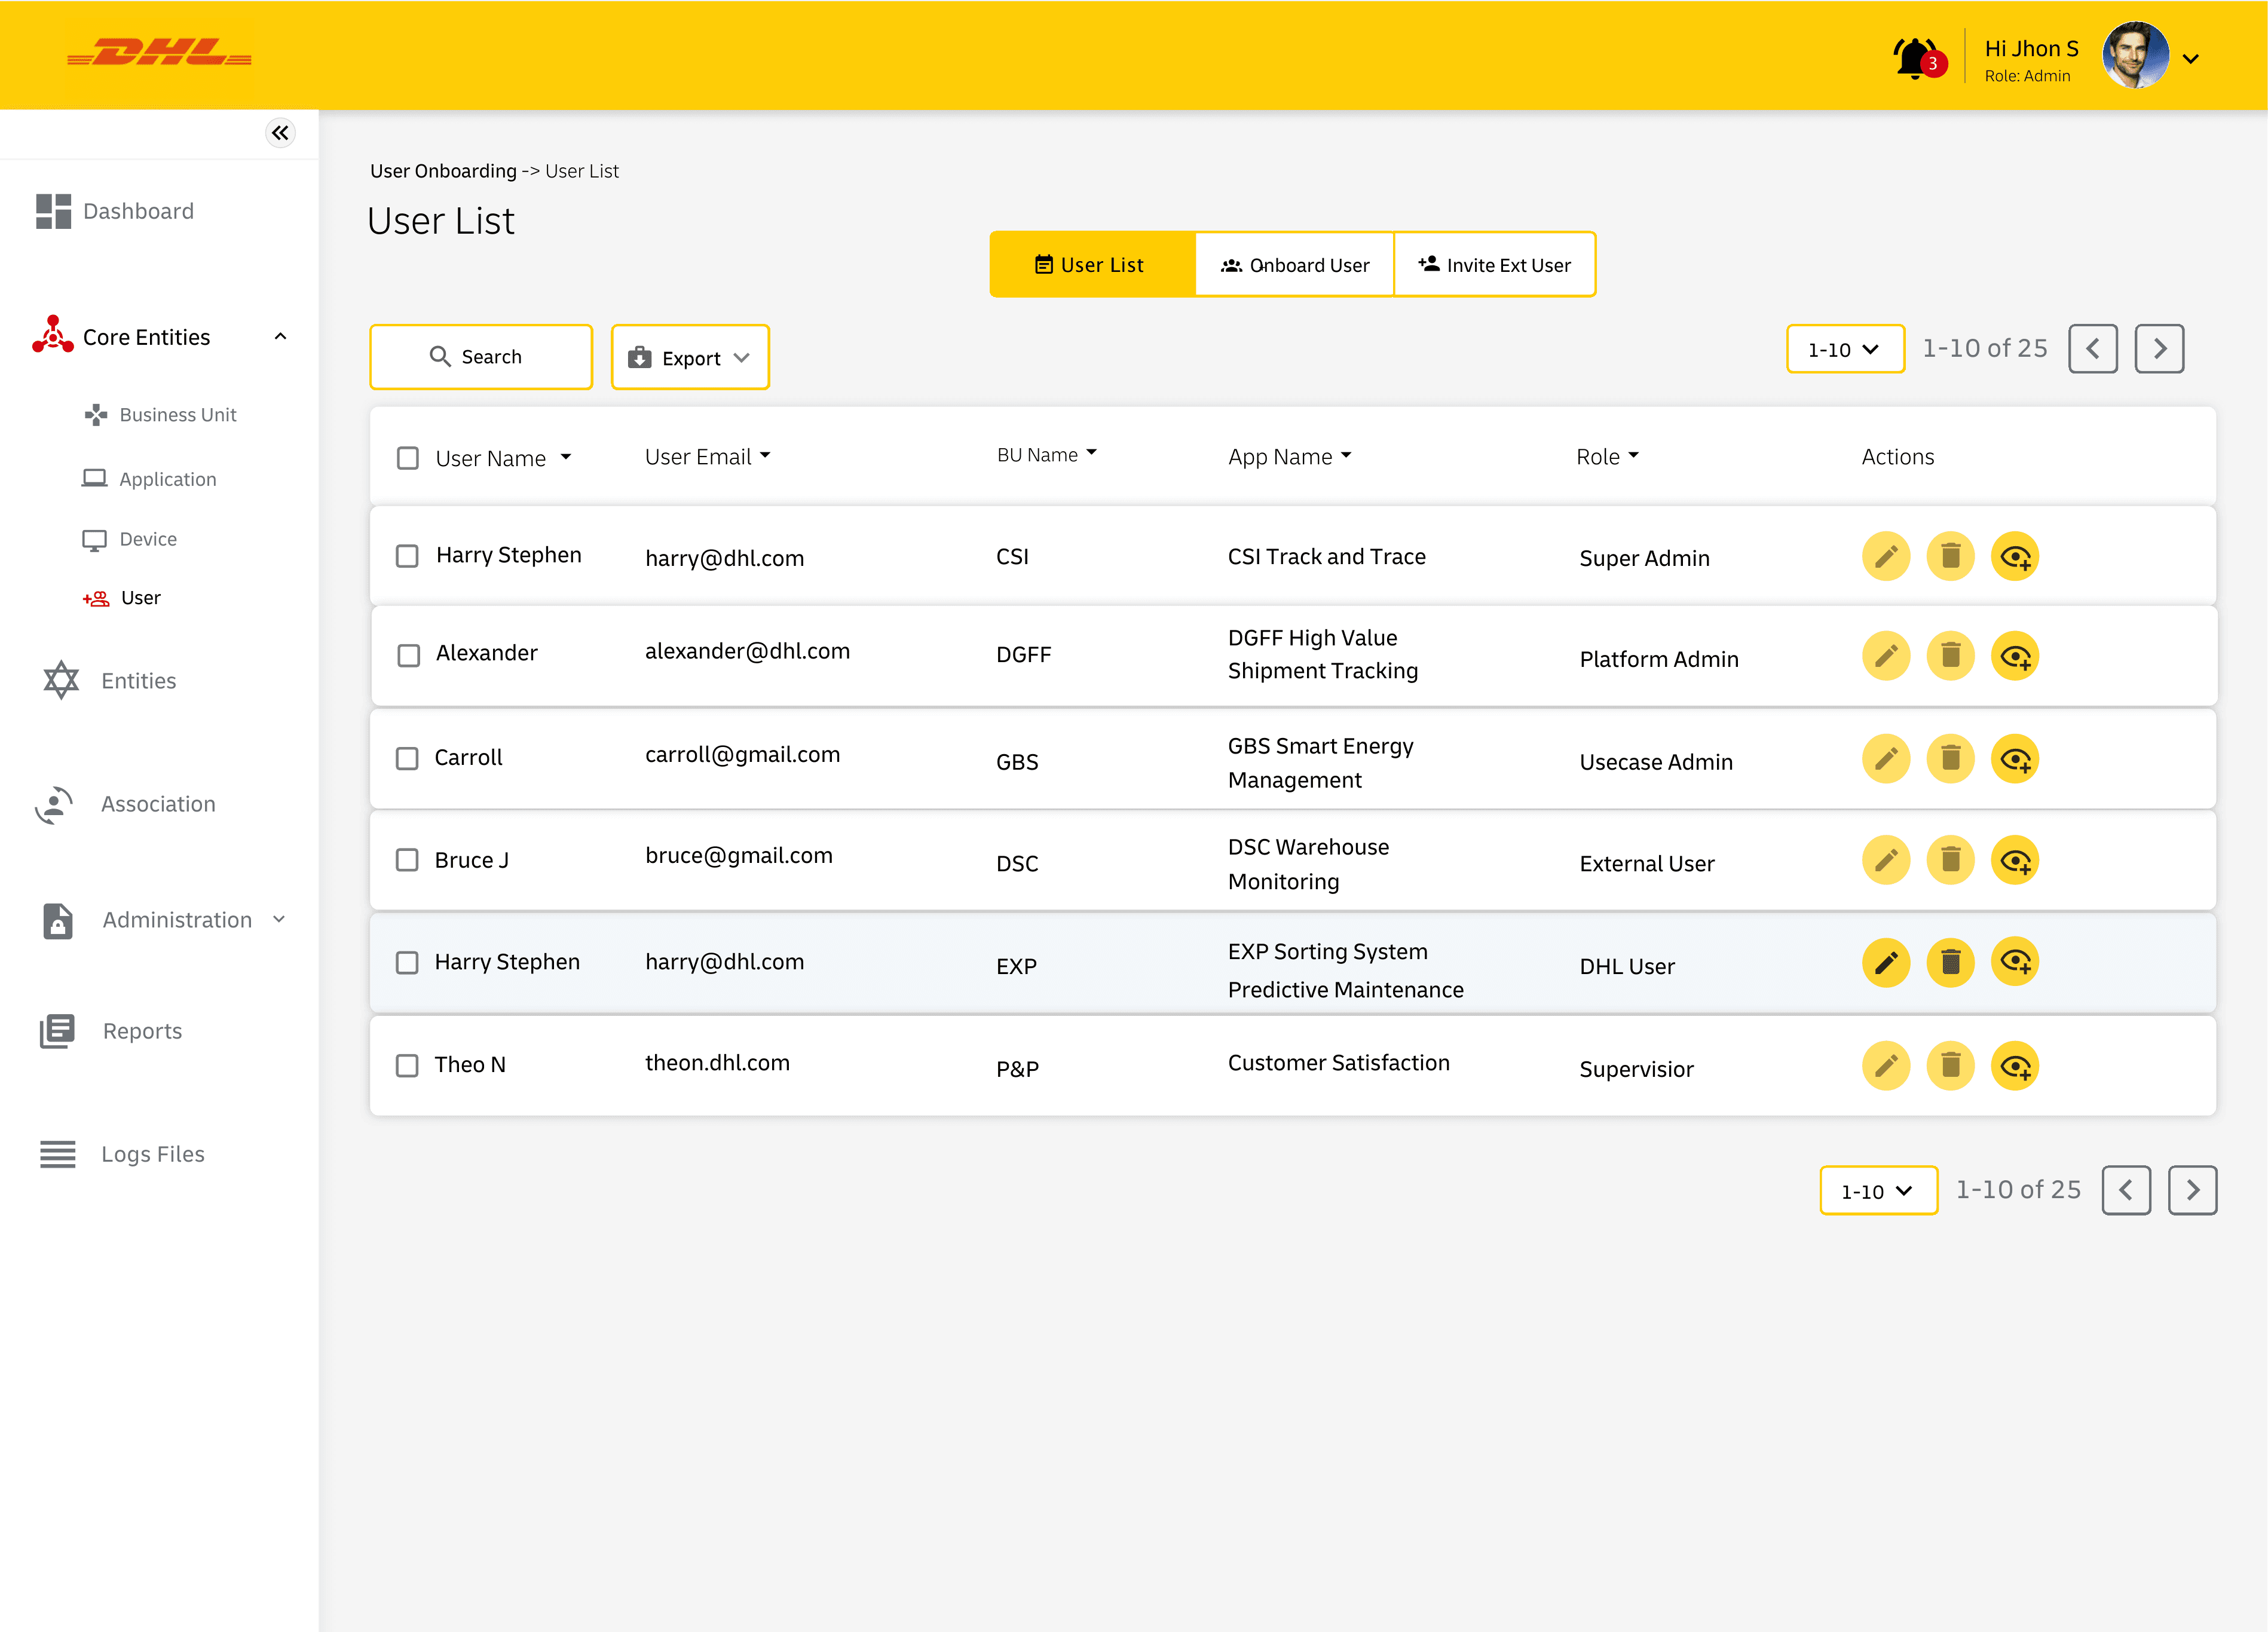2268x1632 pixels.
Task: Open the profile dropdown chevron
Action: coord(2191,59)
